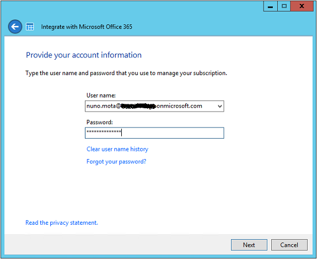Screen dimensions: 317x259
Task: Click instruction text about managing your subscription
Action: pos(126,73)
